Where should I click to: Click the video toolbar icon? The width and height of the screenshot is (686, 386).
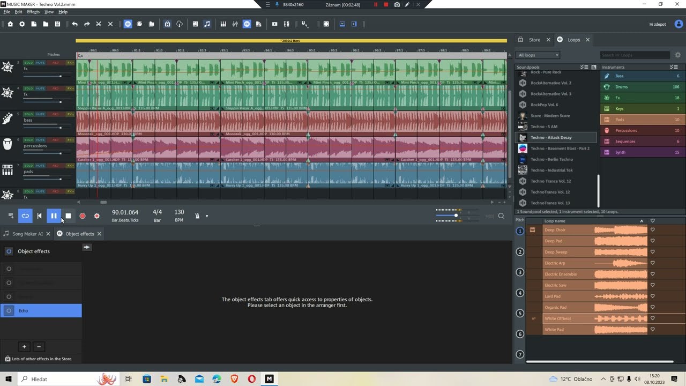click(274, 24)
